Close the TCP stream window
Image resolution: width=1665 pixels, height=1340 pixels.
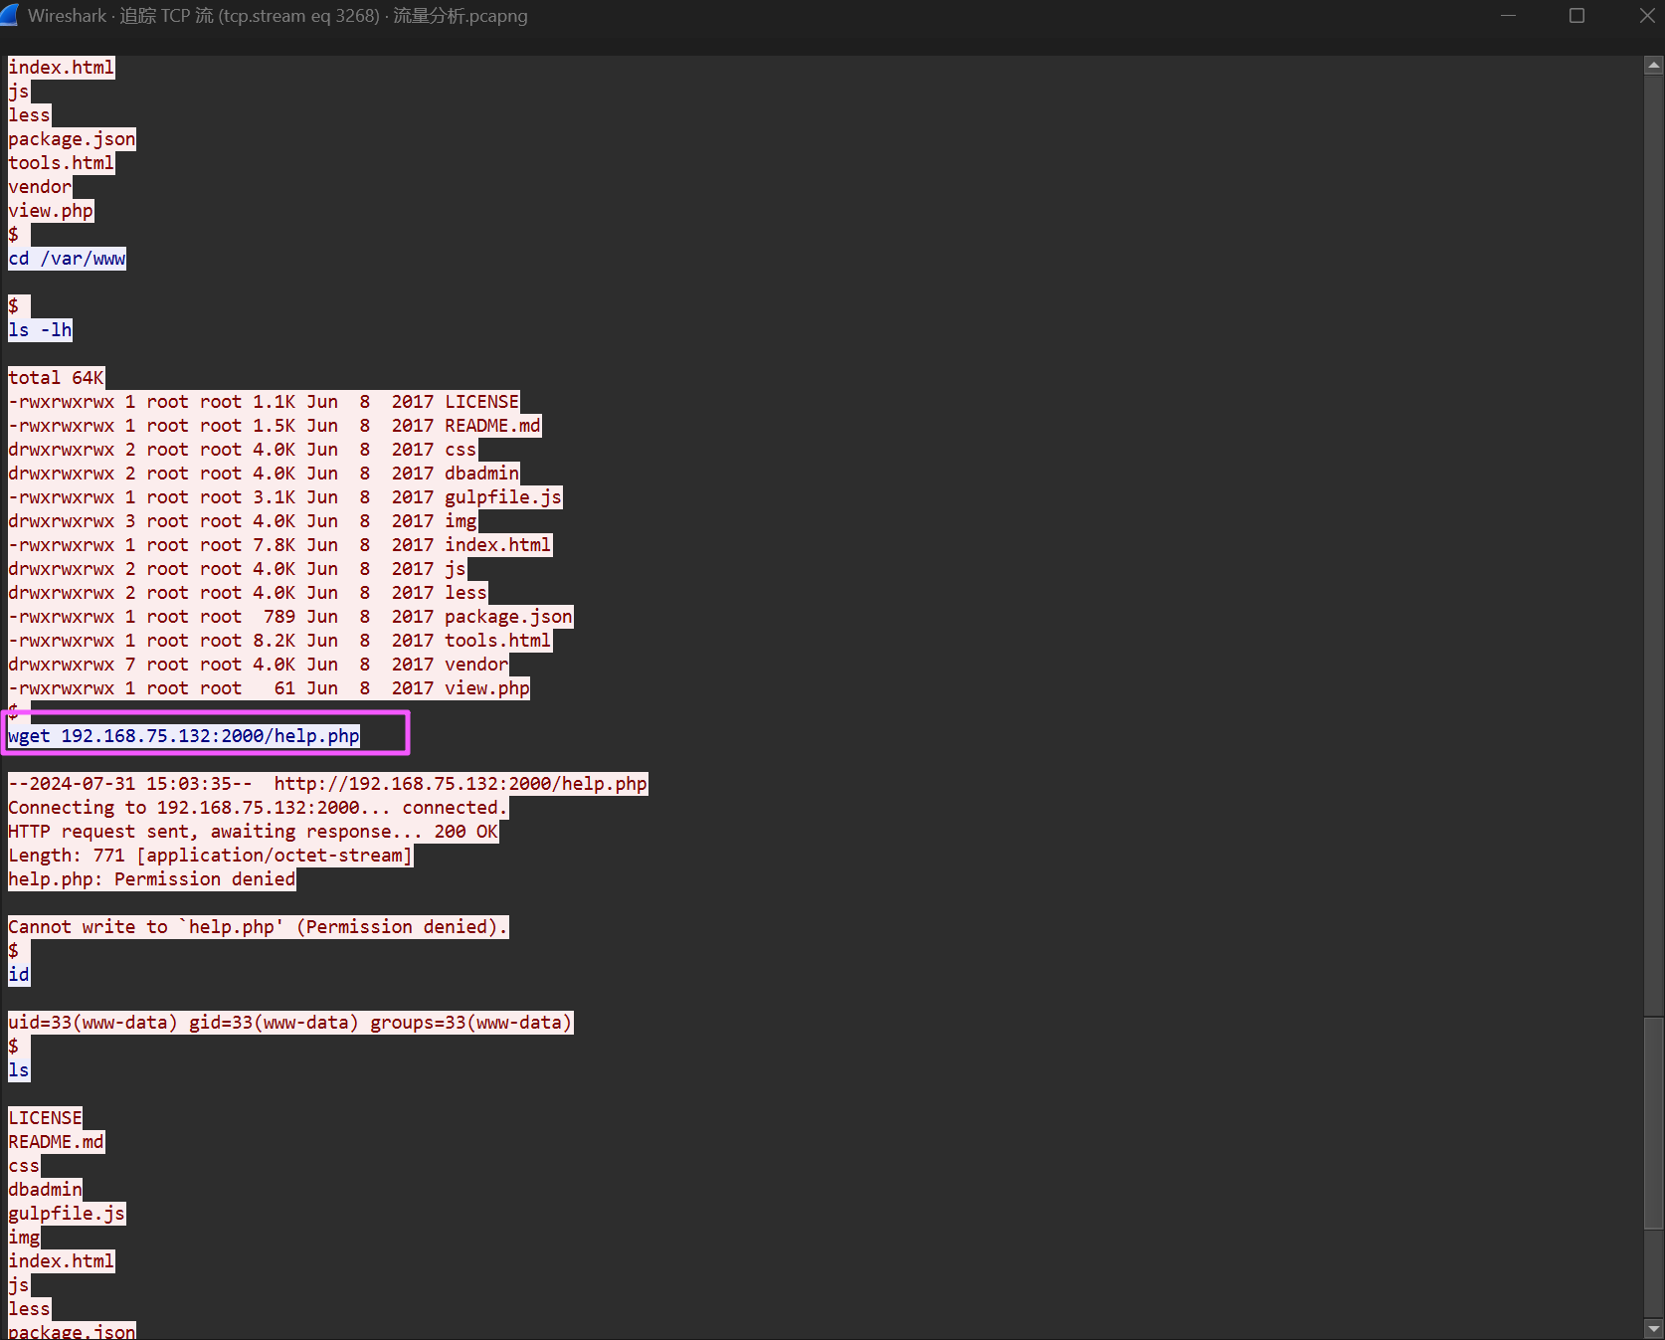[x=1645, y=16]
